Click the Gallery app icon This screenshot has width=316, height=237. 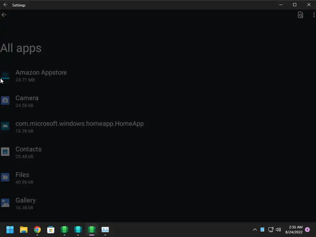(x=5, y=203)
